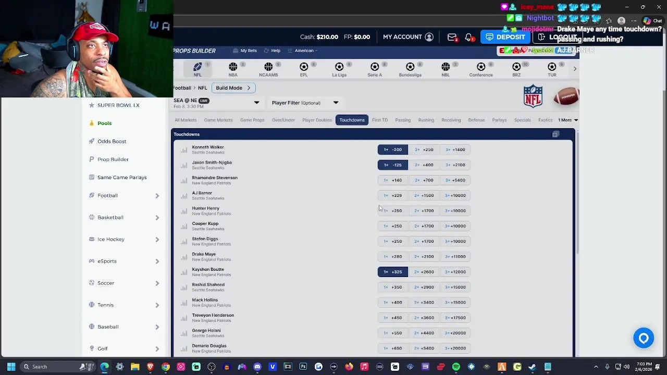
Task: Go to the Pools sidebar link
Action: tap(104, 123)
